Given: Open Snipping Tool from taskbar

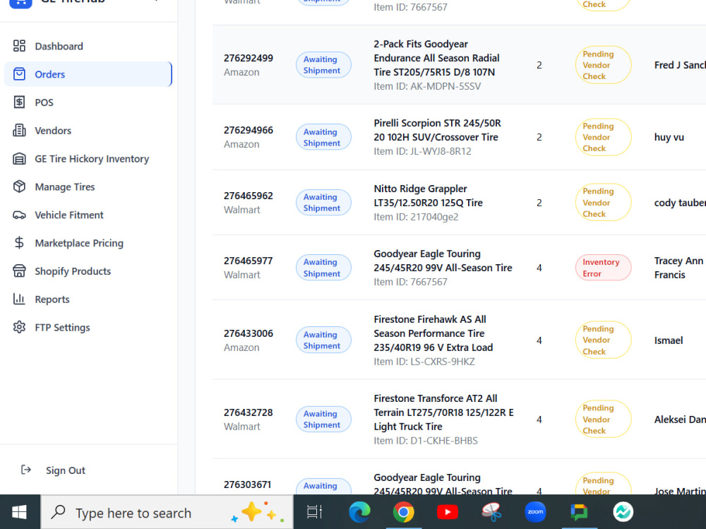Looking at the screenshot, I should click(491, 512).
